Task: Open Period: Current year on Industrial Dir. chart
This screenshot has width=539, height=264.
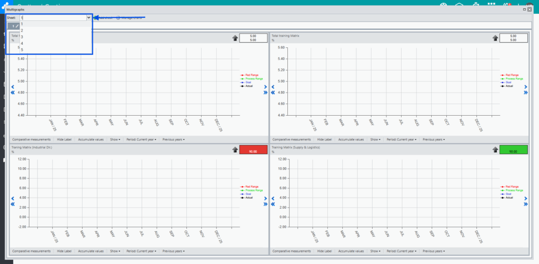Action: 141,251
